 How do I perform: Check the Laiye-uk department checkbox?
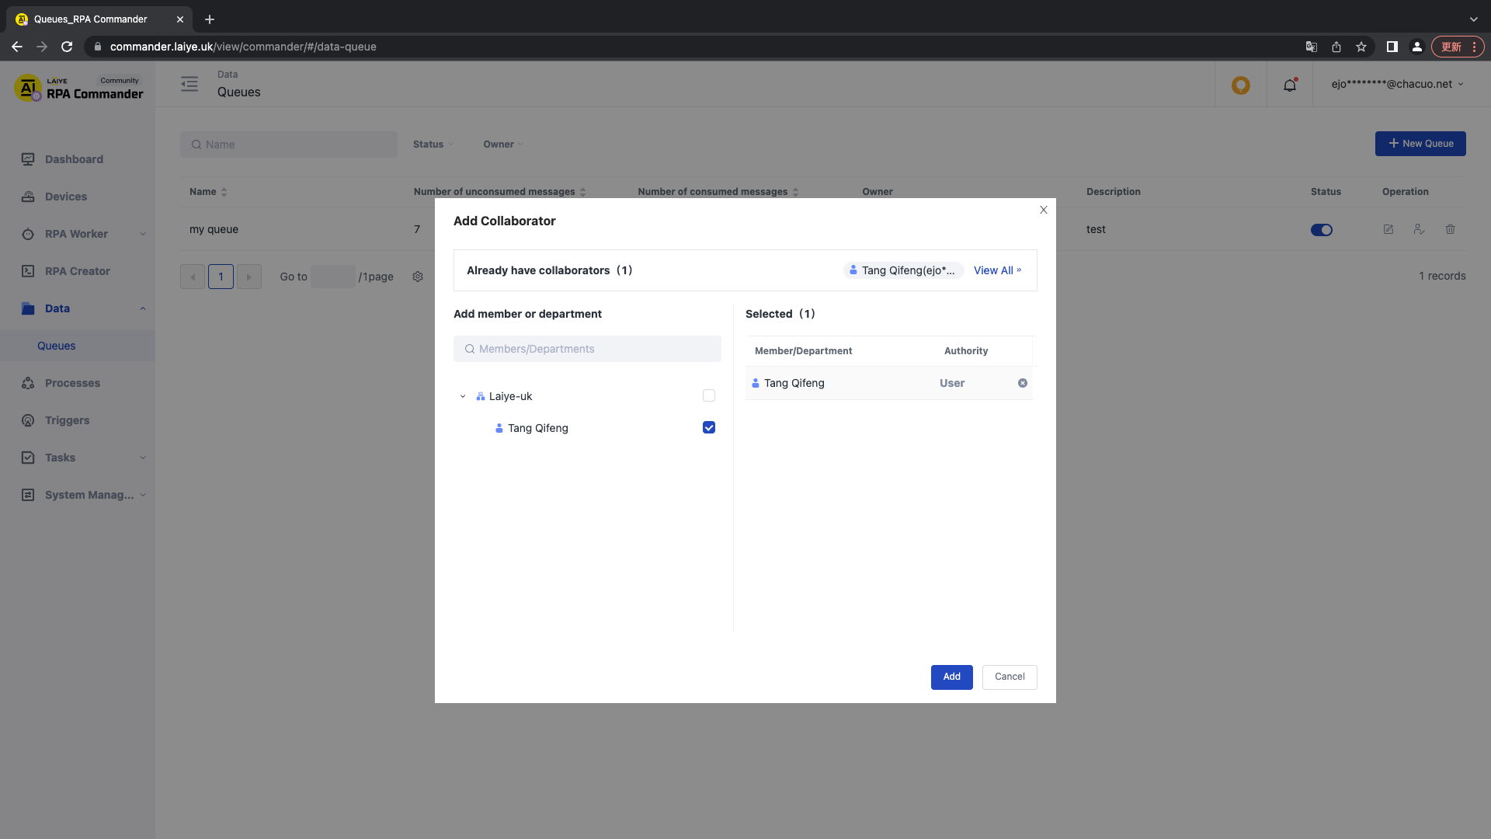709,395
